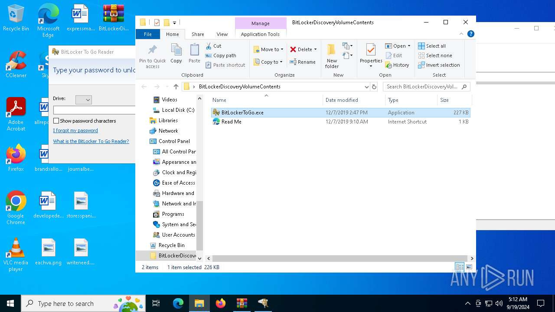Open User Accounts in navigation pane
The height and width of the screenshot is (312, 555).
pyautogui.click(x=178, y=235)
